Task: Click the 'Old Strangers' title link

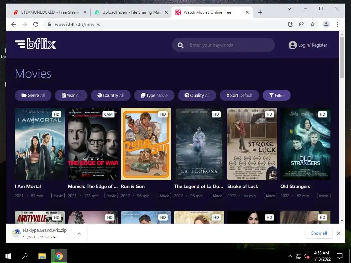Action: (x=295, y=186)
